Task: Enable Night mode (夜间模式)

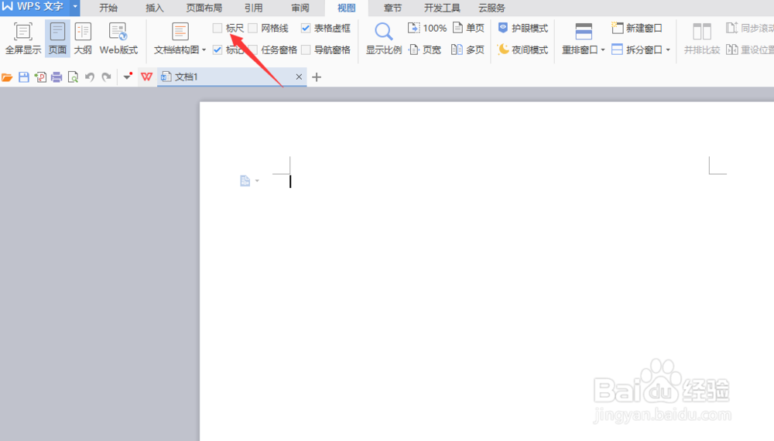Action: click(522, 50)
